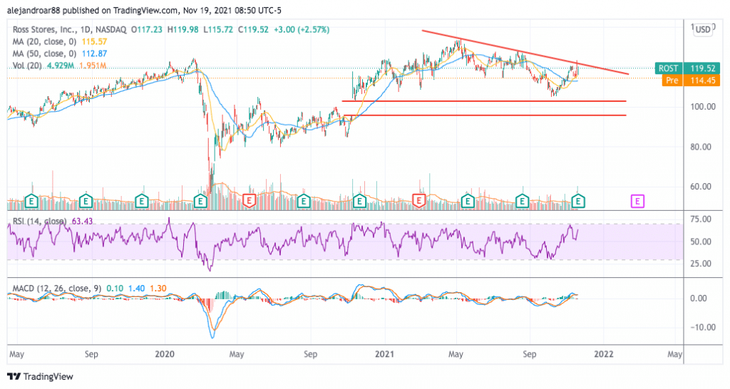Click the ROST ticker price label
Image resolution: width=730 pixels, height=389 pixels.
point(668,68)
